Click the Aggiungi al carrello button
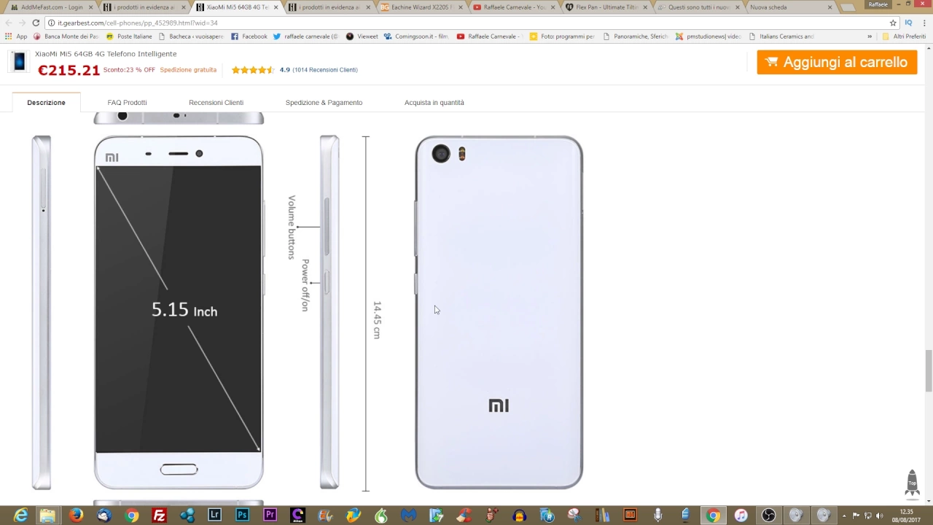Image resolution: width=933 pixels, height=525 pixels. [837, 62]
